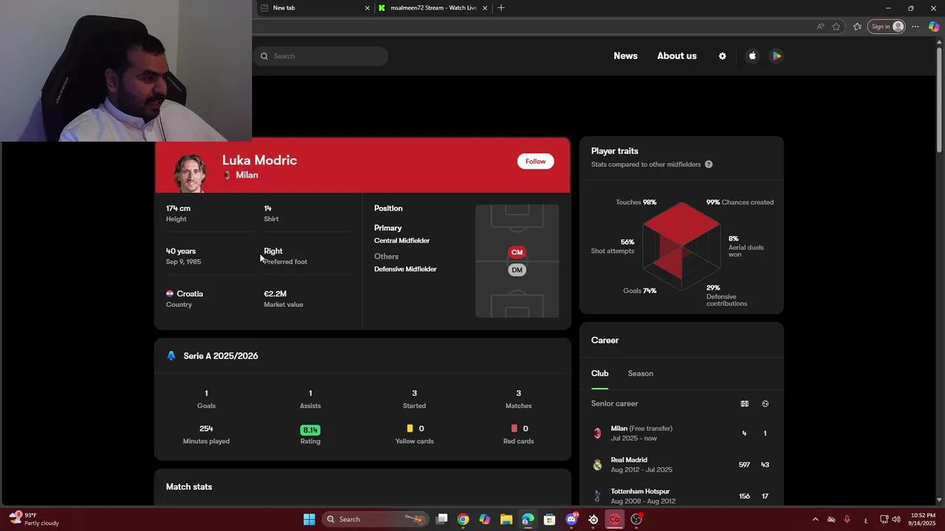The width and height of the screenshot is (945, 531).
Task: Click the Serie A league logo icon
Action: point(171,355)
